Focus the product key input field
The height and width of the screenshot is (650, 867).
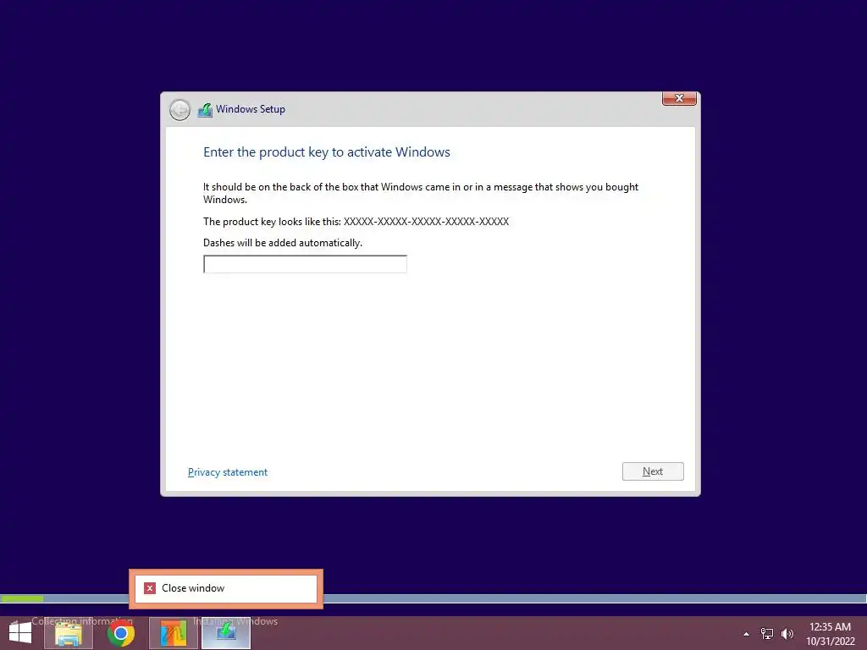point(305,264)
